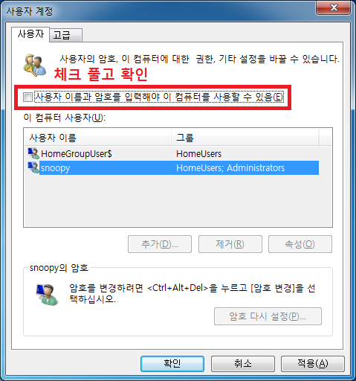Open 속성(O) for the selected user

click(300, 244)
